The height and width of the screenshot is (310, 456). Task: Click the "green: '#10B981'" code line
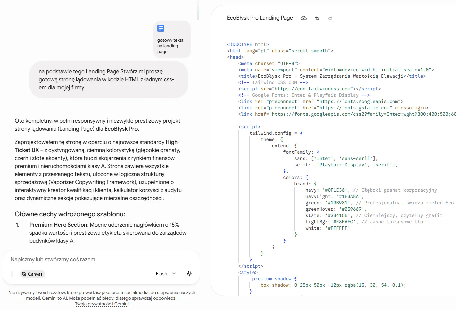coord(379,203)
